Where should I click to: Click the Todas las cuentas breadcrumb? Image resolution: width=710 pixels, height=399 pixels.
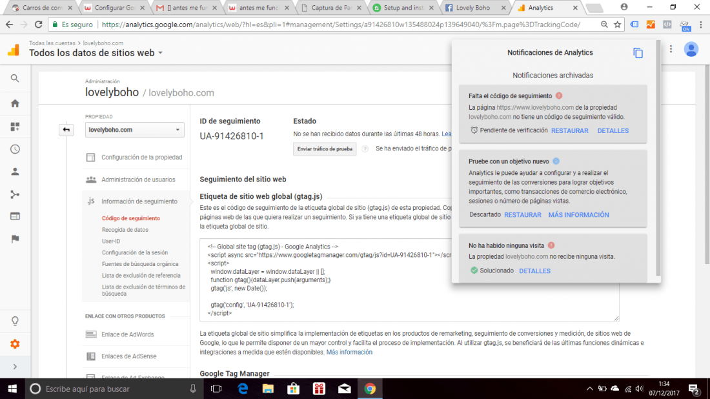pyautogui.click(x=52, y=43)
